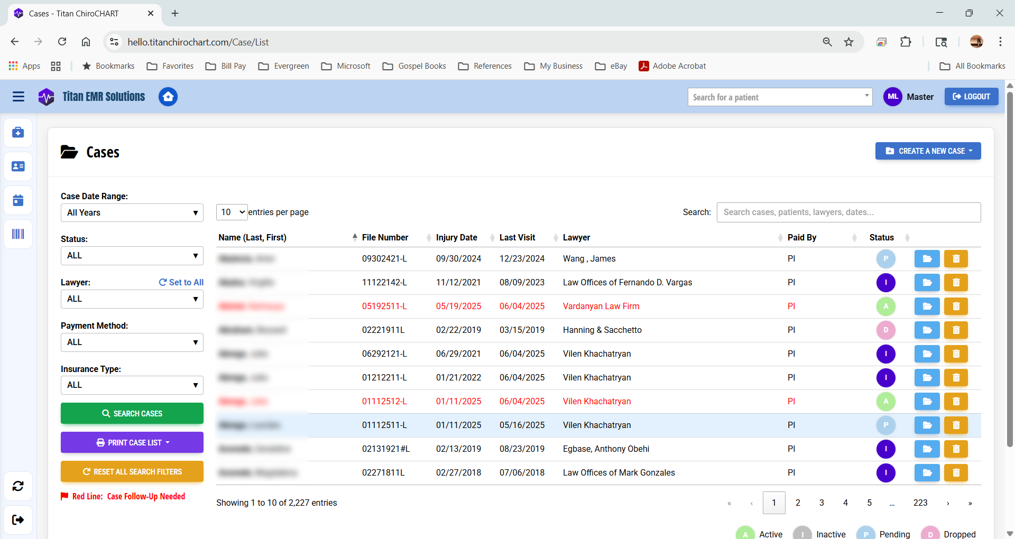
Task: Click the refresh icon near the sidebar bottom
Action: click(18, 486)
